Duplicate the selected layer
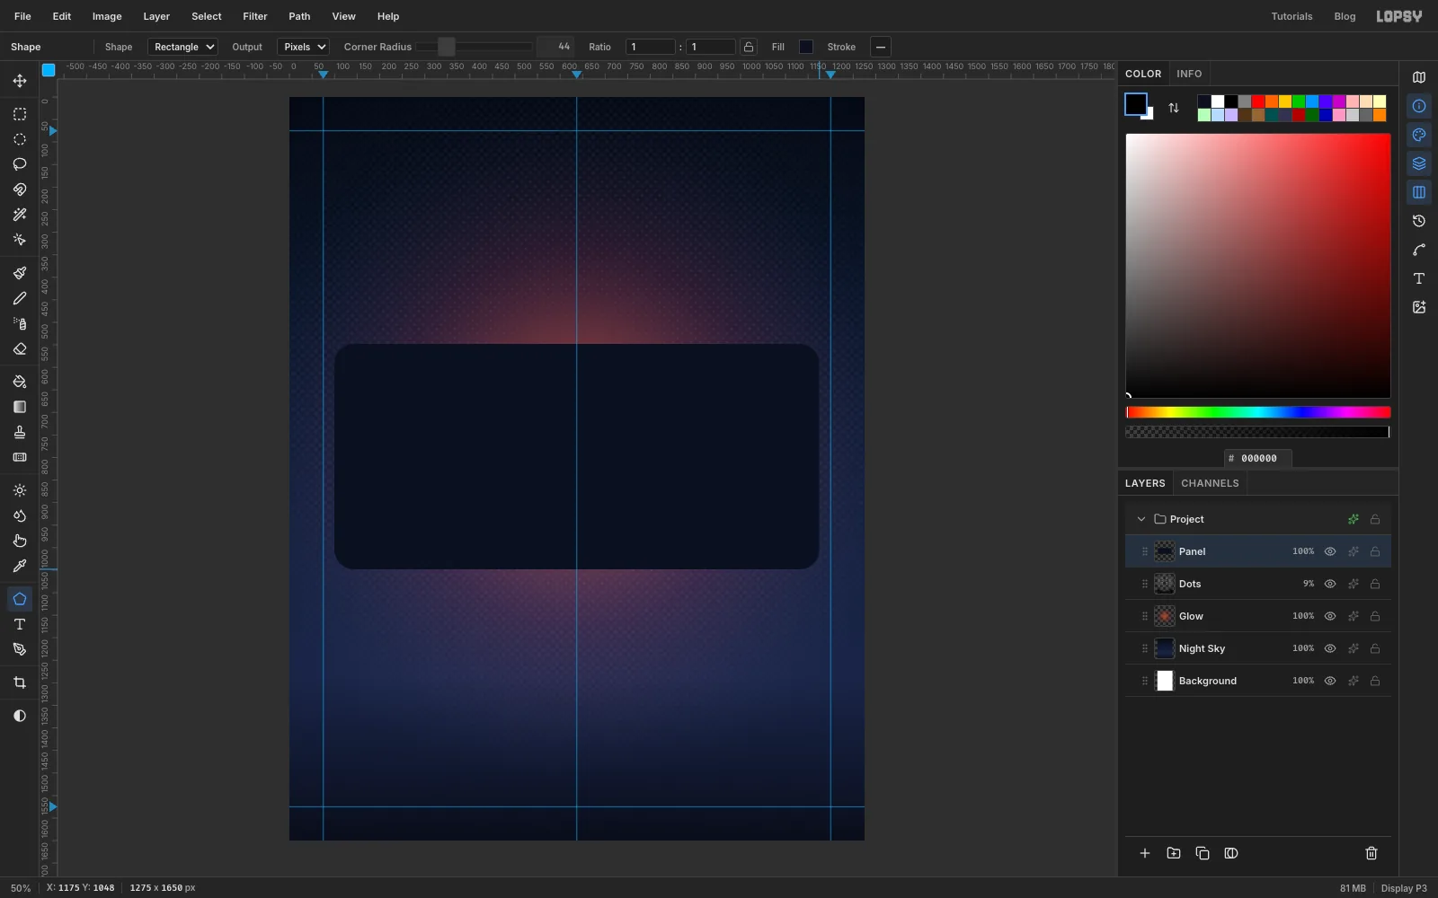Image resolution: width=1438 pixels, height=898 pixels. click(1203, 853)
